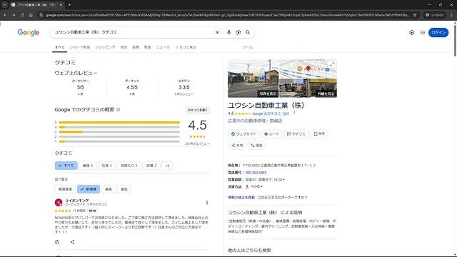This screenshot has height=257, width=457.
Task: Open more options beside Google のクチコミ (26)
Action: [x=294, y=113]
